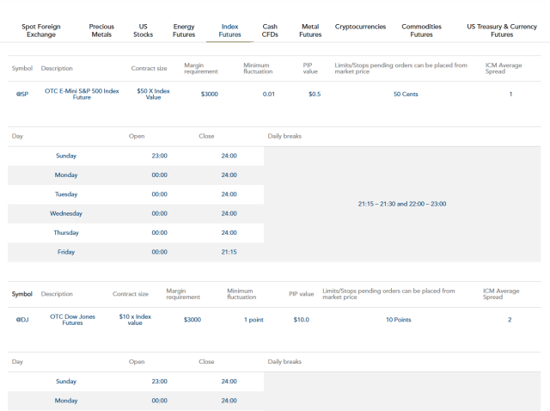550x411 pixels.
Task: Click the active Index Futures tab
Action: tap(229, 31)
